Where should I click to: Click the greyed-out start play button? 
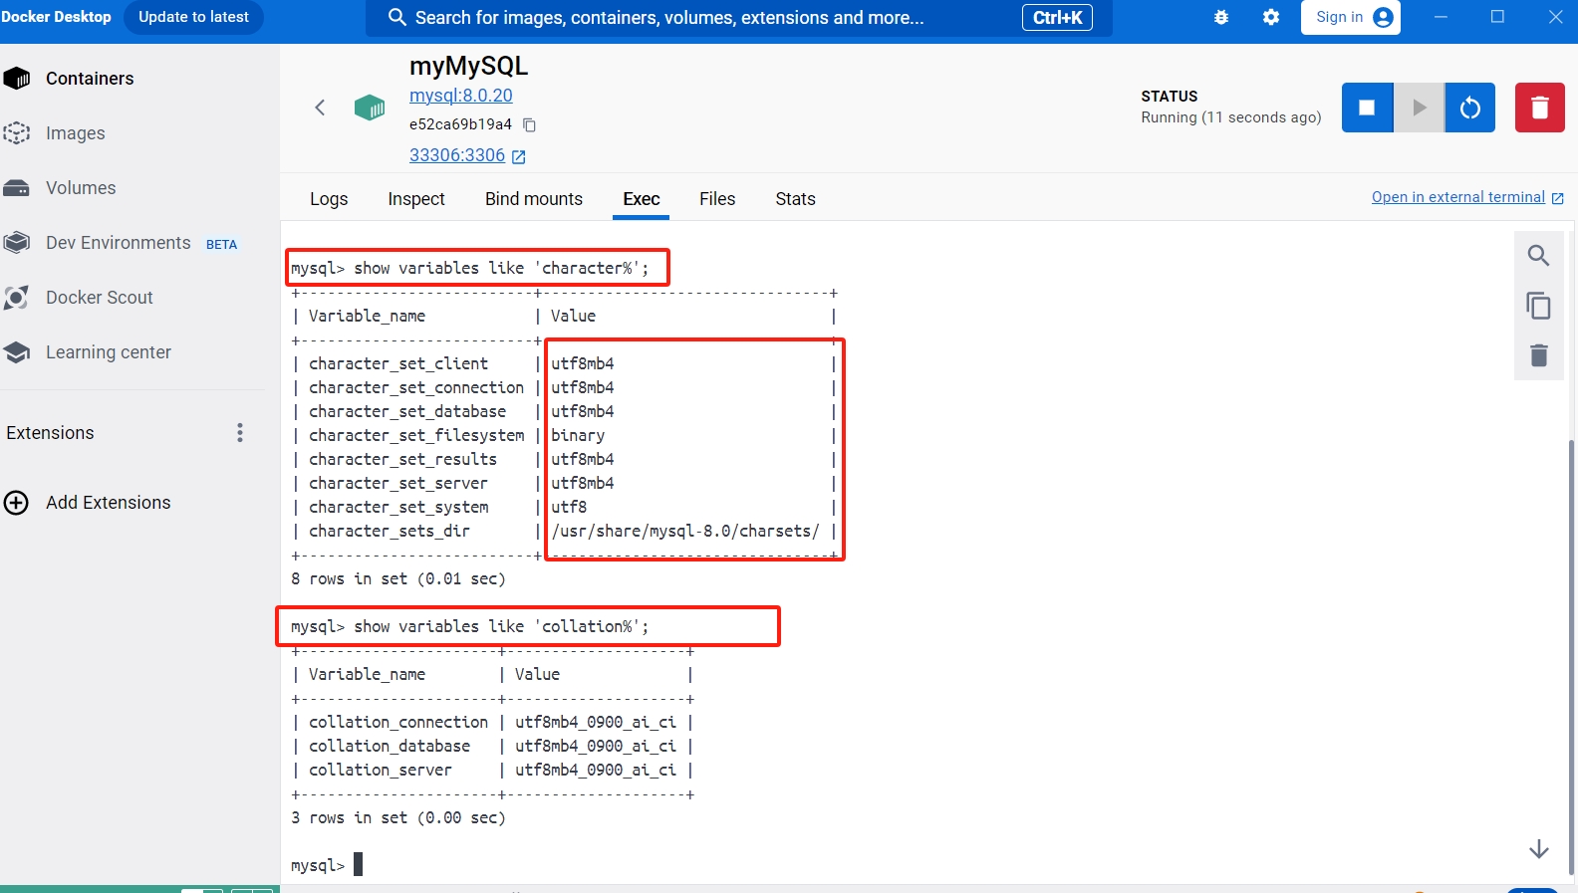[x=1419, y=108]
